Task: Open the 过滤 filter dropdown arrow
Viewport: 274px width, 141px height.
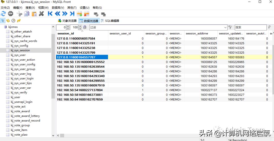Action: (225, 27)
